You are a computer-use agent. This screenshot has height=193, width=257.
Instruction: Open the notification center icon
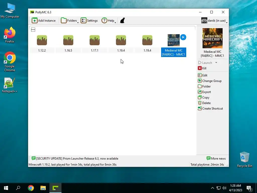(x=249, y=188)
